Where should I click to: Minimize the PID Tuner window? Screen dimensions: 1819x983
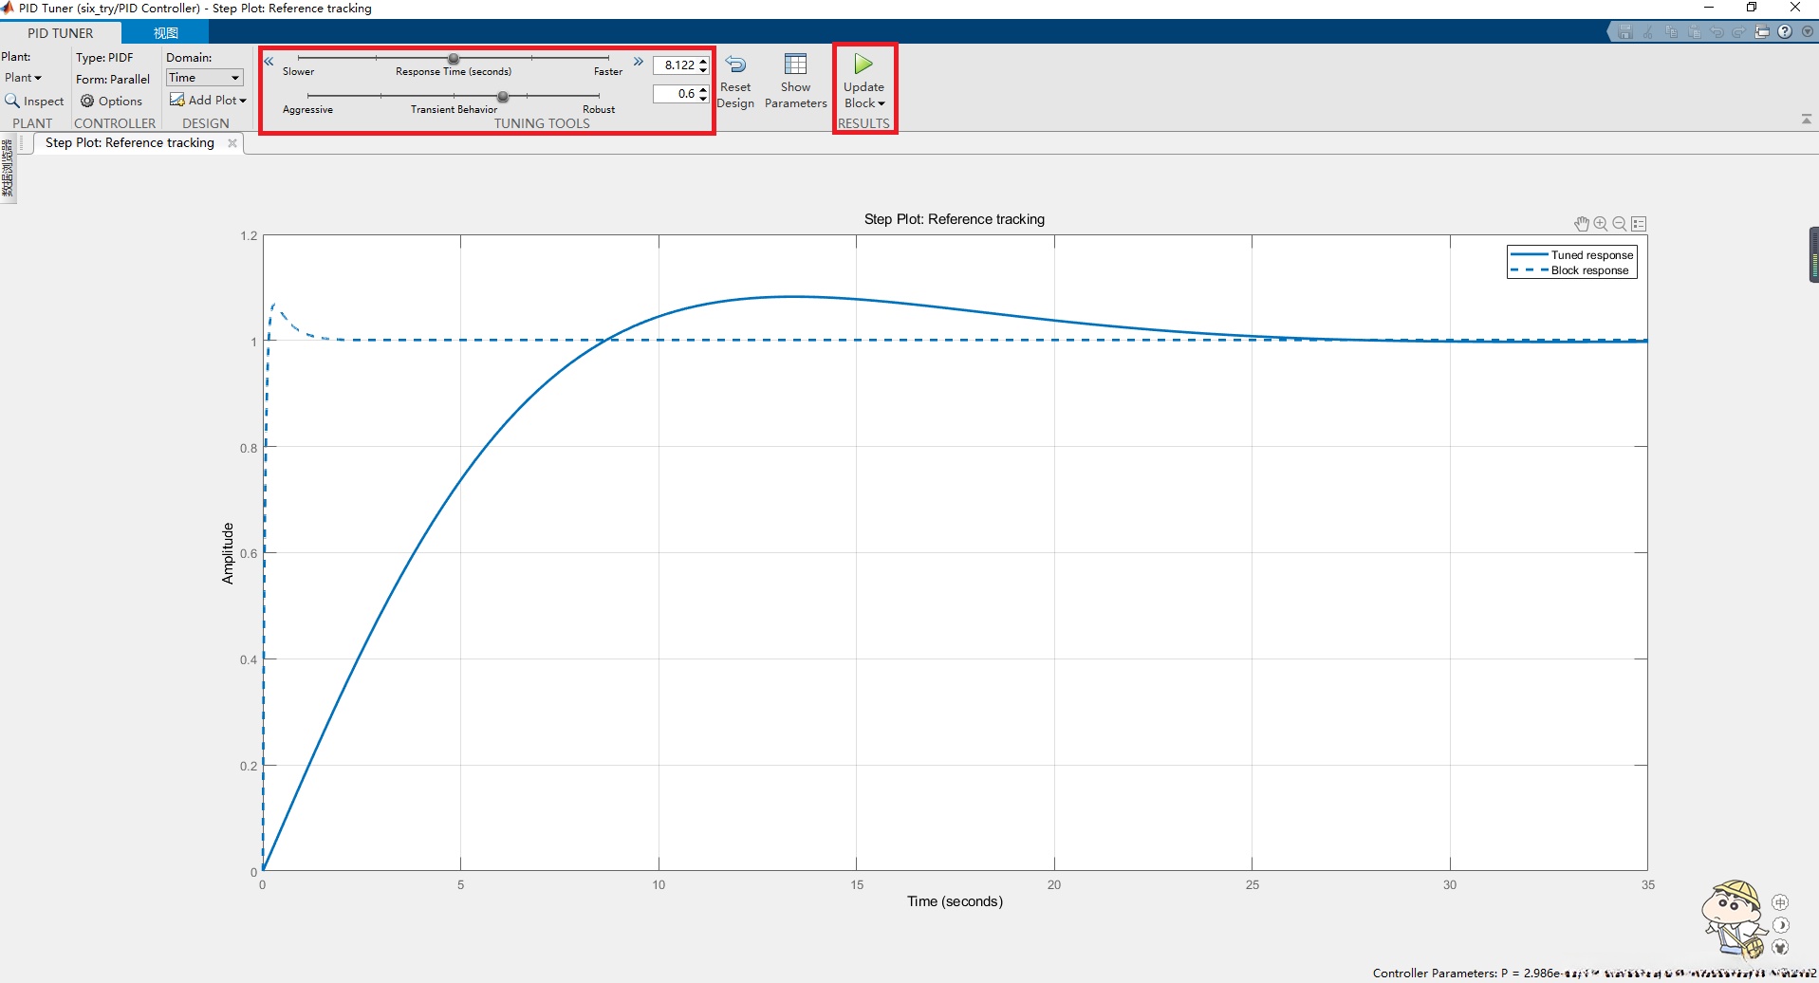coord(1708,8)
